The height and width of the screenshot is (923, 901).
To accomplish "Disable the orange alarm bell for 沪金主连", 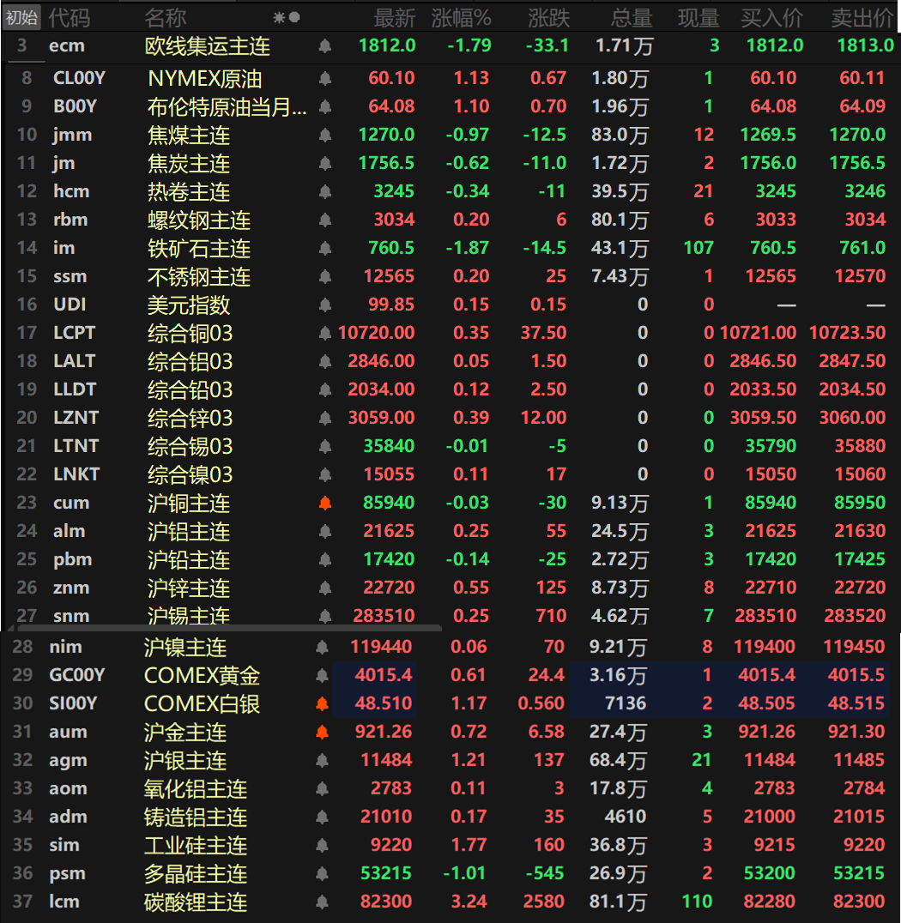I will [x=324, y=732].
